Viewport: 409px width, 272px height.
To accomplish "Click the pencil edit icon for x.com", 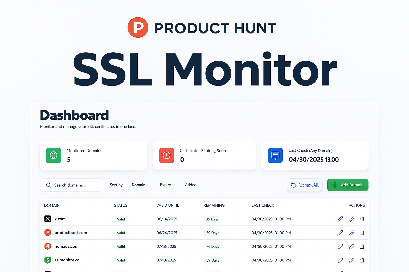I will pyautogui.click(x=340, y=219).
